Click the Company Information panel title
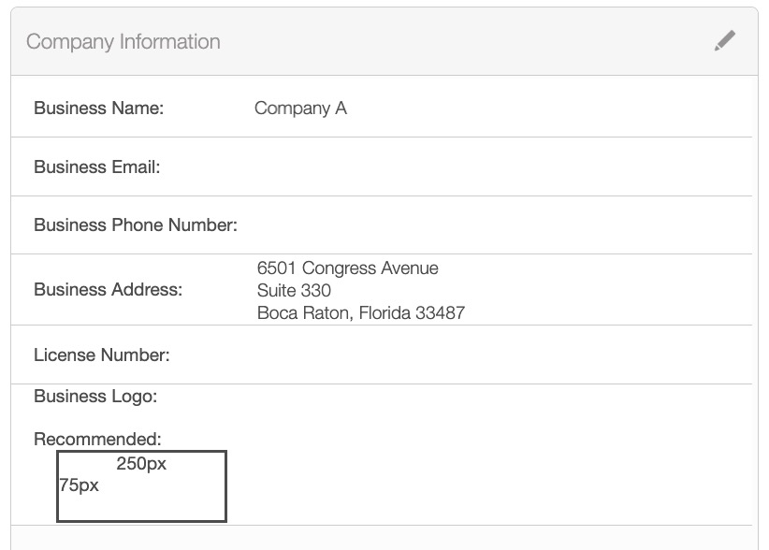 (x=123, y=42)
